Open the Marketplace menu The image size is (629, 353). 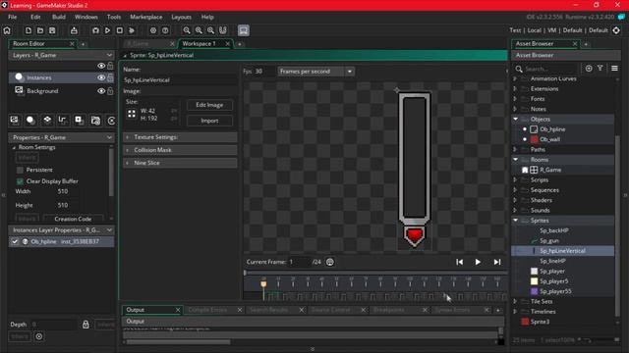click(x=146, y=17)
